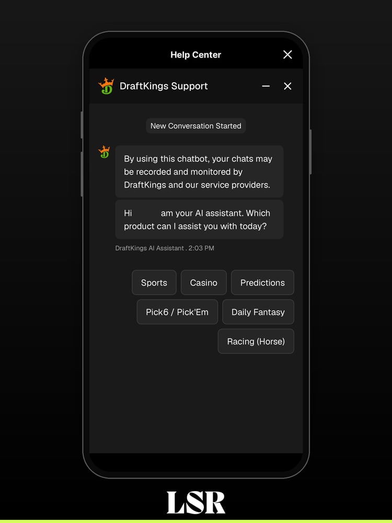Click the DraftKings AI Assistant 2:03 PM timestamp

click(165, 248)
